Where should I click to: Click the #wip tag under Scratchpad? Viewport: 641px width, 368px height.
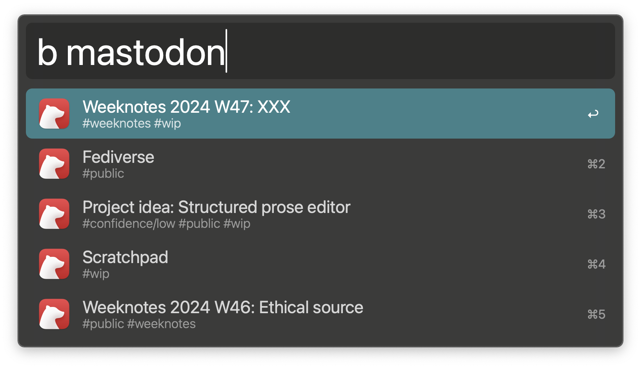(96, 274)
